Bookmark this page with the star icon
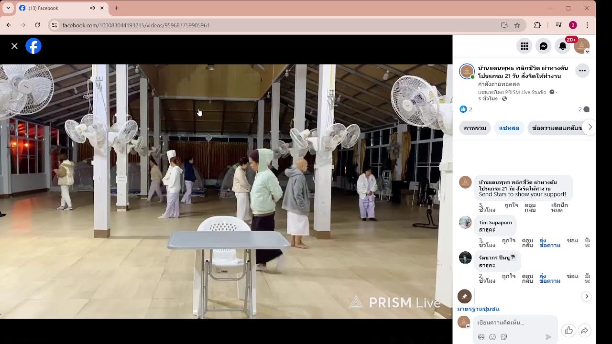Image resolution: width=612 pixels, height=344 pixels. 517,25
